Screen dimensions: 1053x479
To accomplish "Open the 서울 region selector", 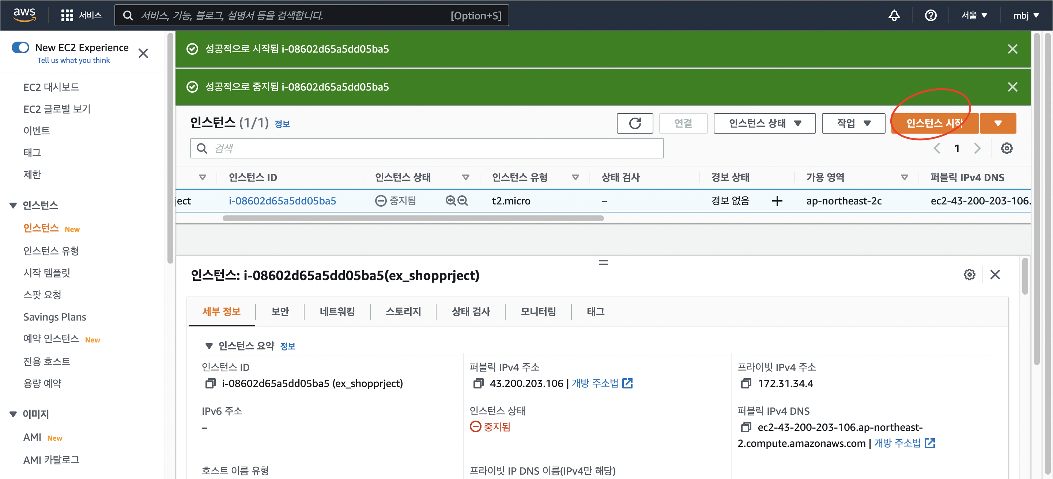I will coord(974,15).
